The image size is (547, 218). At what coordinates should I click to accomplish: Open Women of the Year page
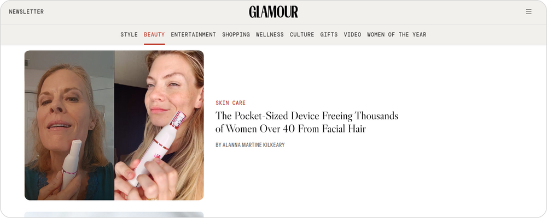(x=397, y=34)
